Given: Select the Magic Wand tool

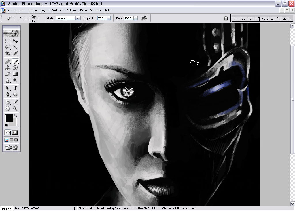Looking at the screenshot, I should (15, 47).
